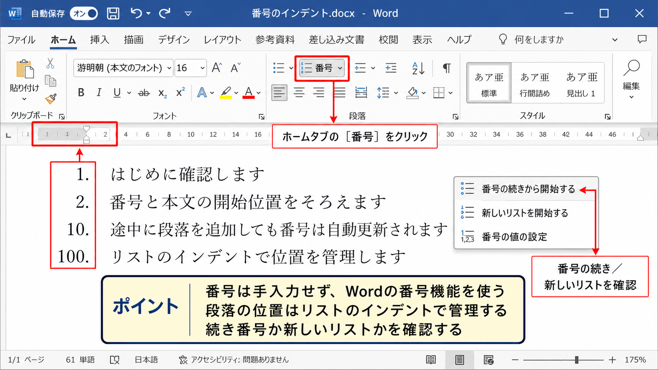Expand Quick Access Toolbar customize arrow
Image resolution: width=658 pixels, height=370 pixels.
click(188, 14)
